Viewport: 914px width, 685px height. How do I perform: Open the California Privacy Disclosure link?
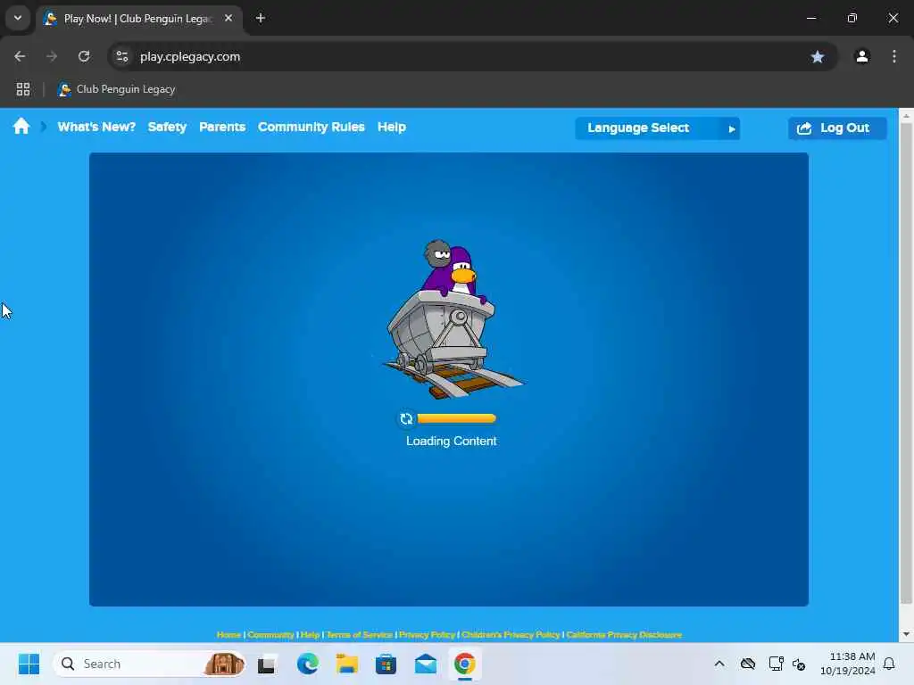pyautogui.click(x=624, y=634)
